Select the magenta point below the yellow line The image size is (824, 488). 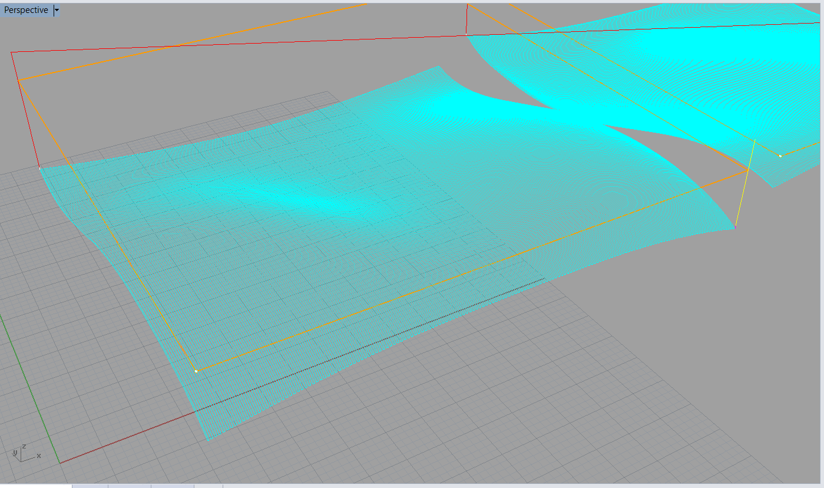(x=736, y=226)
